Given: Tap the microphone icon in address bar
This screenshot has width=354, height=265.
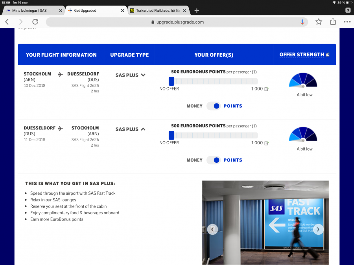Looking at the screenshot, I should coord(302,22).
